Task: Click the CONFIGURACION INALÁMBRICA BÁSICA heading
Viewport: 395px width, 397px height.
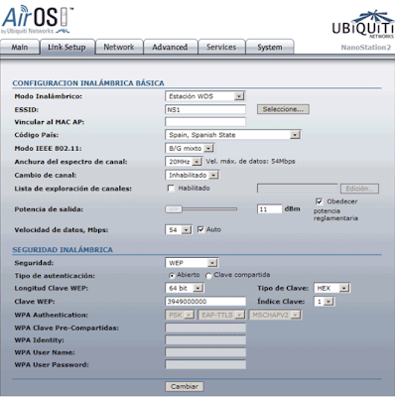Action: pyautogui.click(x=88, y=83)
